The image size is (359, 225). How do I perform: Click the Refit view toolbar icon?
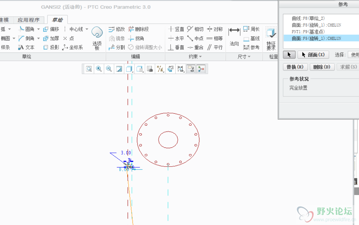click(x=89, y=69)
